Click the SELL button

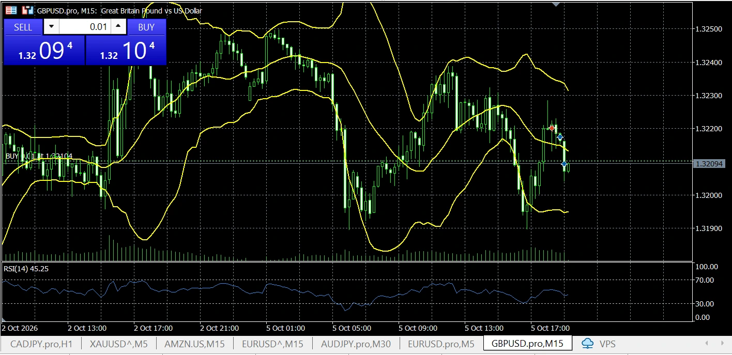[23, 27]
